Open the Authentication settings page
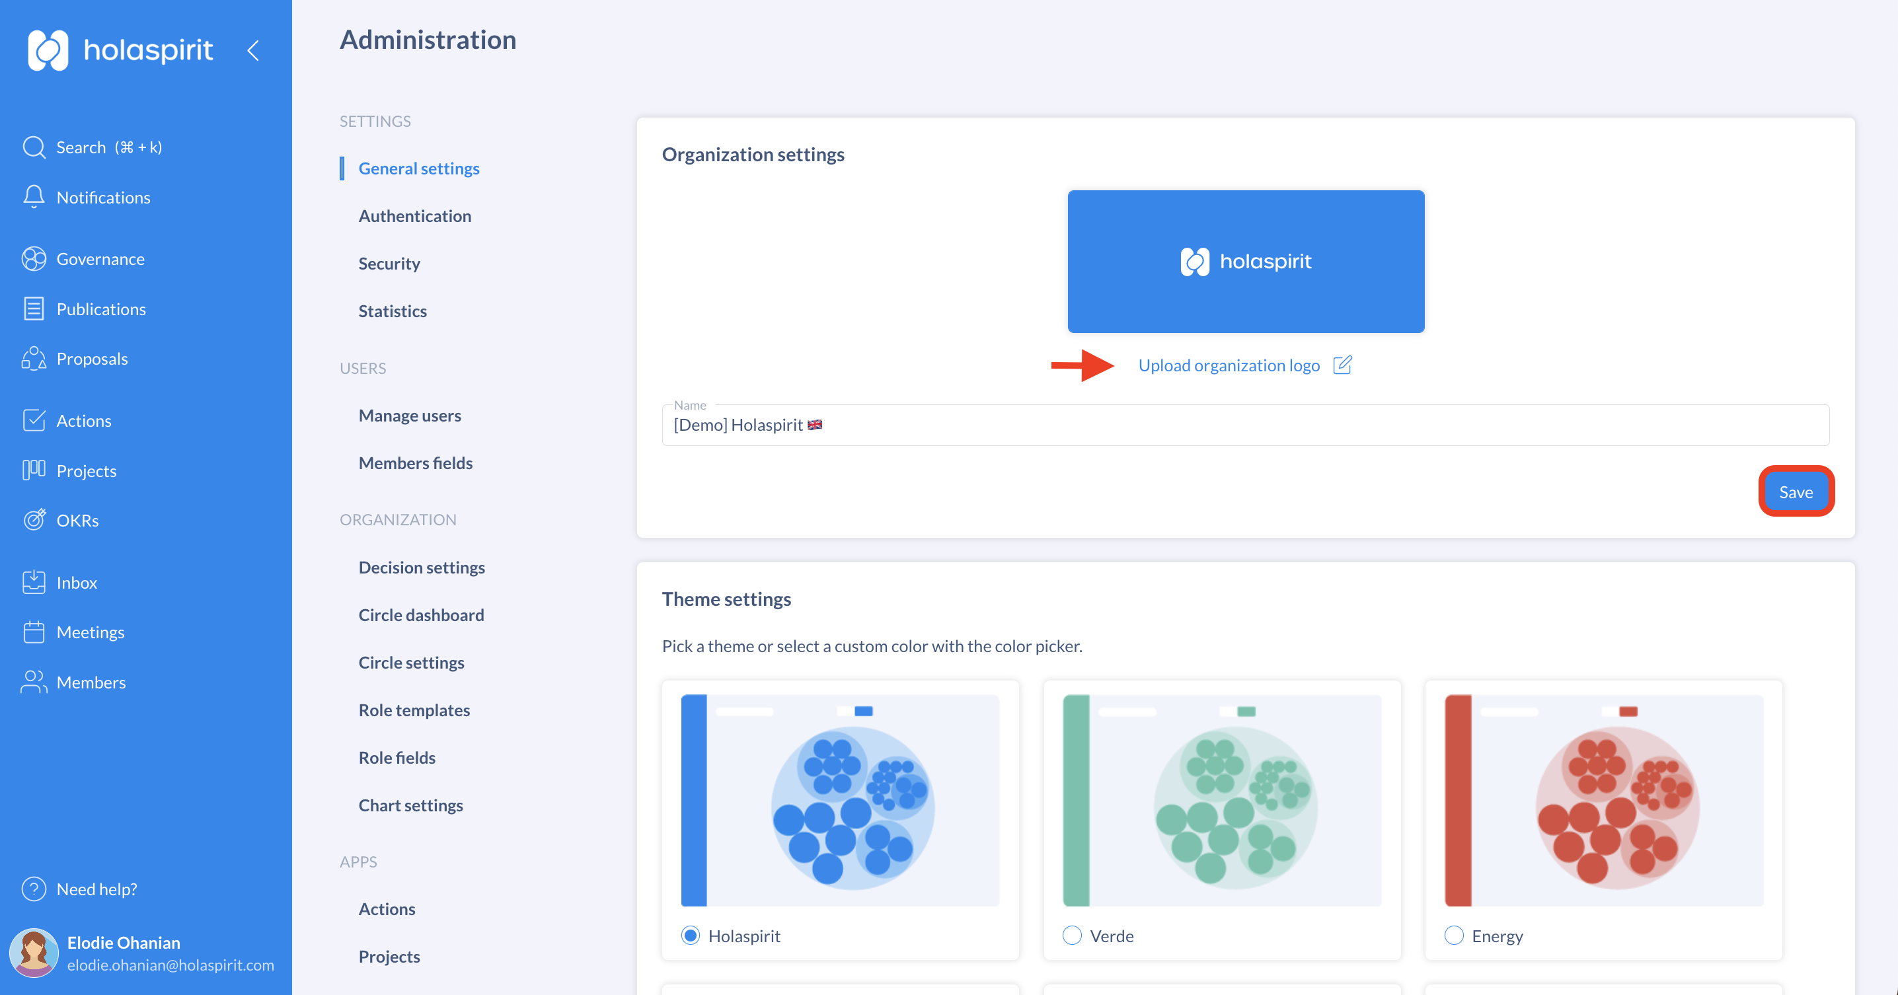The width and height of the screenshot is (1898, 995). click(415, 216)
